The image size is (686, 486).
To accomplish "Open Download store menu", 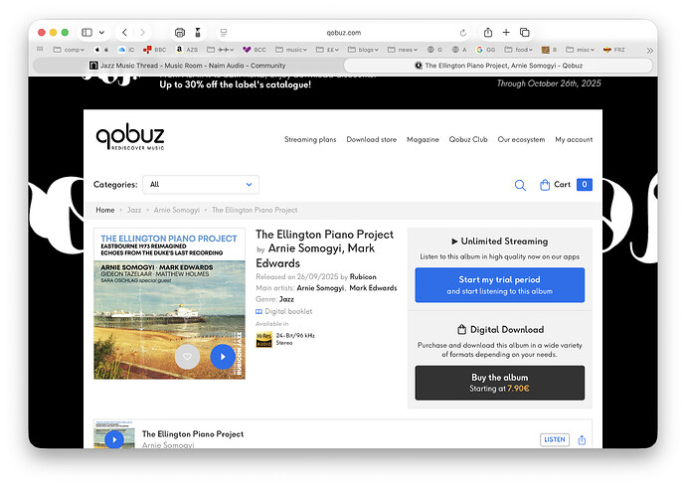I will pos(372,139).
